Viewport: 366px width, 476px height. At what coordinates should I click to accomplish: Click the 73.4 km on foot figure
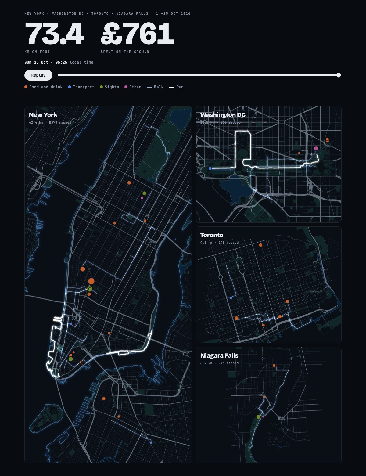[54, 34]
